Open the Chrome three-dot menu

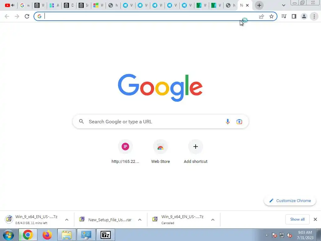pos(314,16)
